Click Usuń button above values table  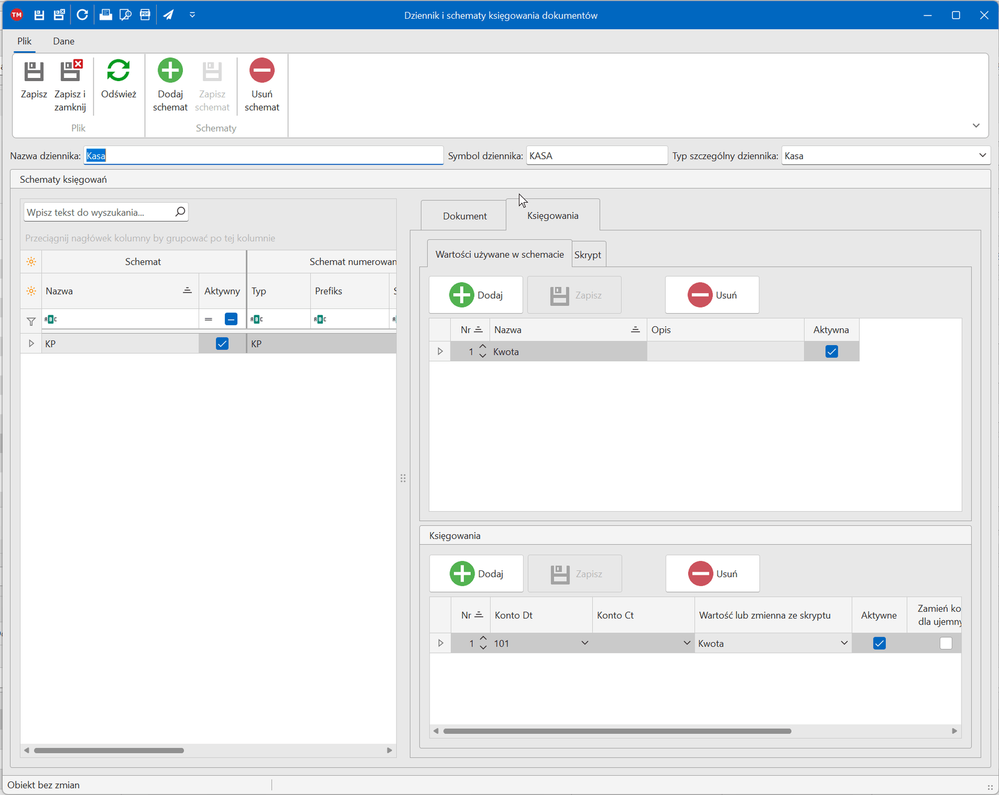pos(712,295)
